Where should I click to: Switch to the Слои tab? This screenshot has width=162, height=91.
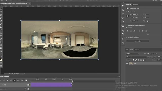[131, 50]
